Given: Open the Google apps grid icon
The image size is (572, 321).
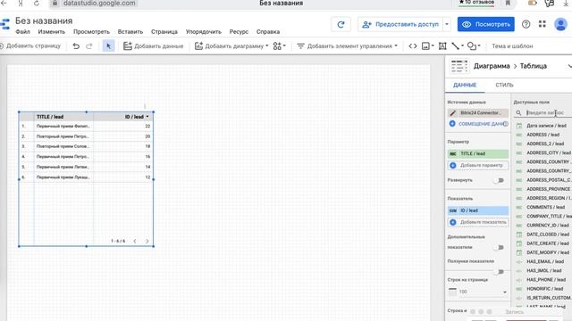Looking at the screenshot, I should (x=543, y=24).
